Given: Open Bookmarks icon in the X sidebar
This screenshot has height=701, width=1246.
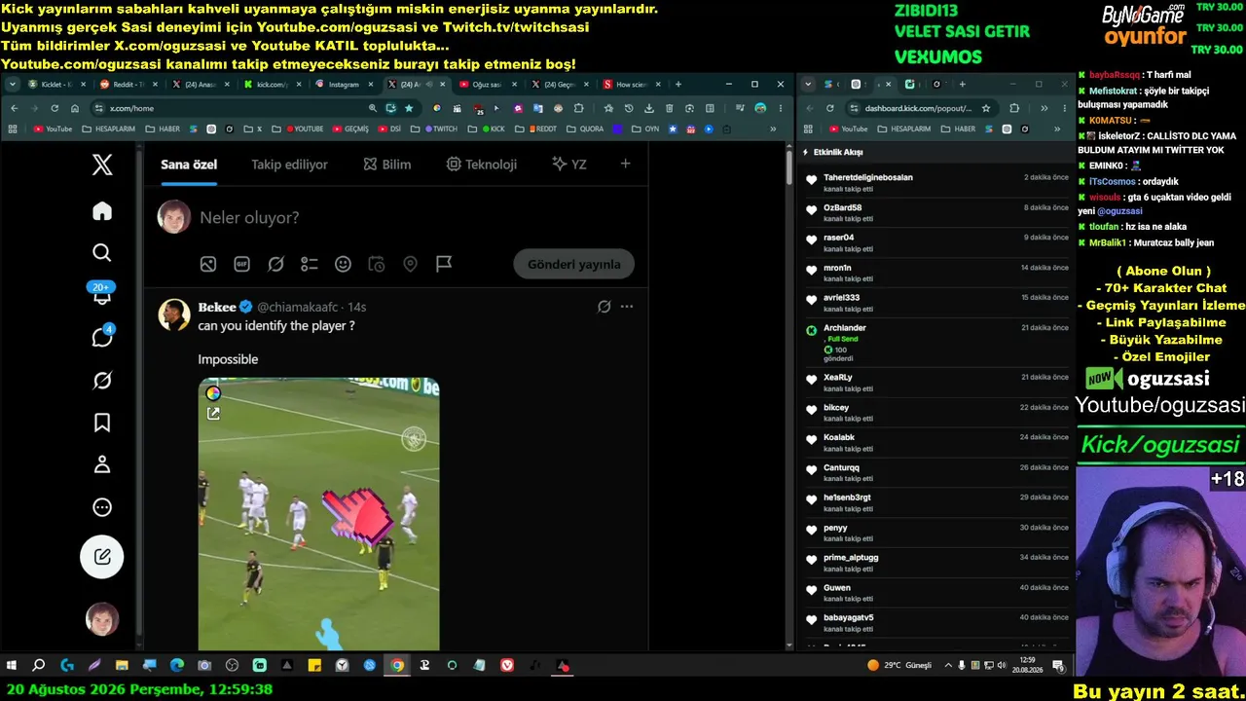Looking at the screenshot, I should (x=102, y=423).
